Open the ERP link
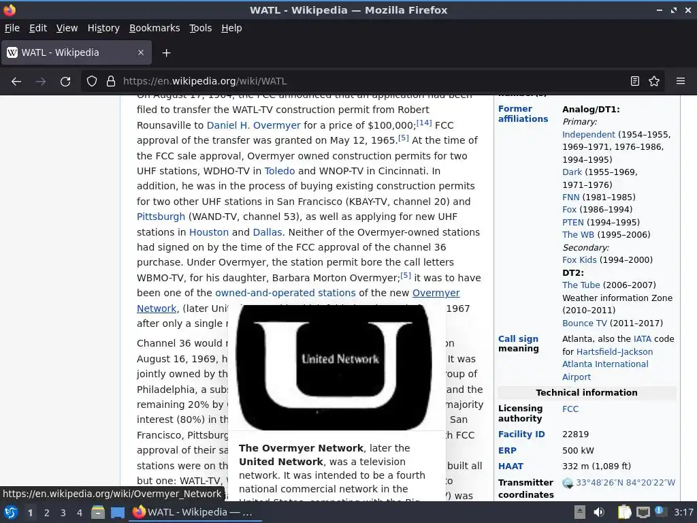Image resolution: width=697 pixels, height=523 pixels. tap(507, 451)
